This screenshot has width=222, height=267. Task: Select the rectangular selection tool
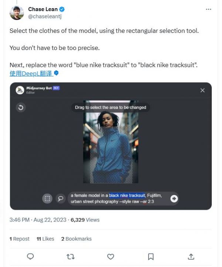coord(47,199)
